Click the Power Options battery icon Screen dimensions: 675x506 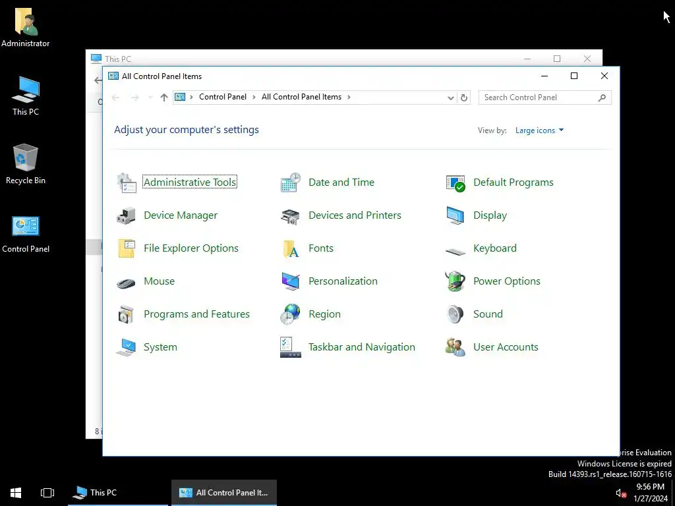[x=455, y=281]
